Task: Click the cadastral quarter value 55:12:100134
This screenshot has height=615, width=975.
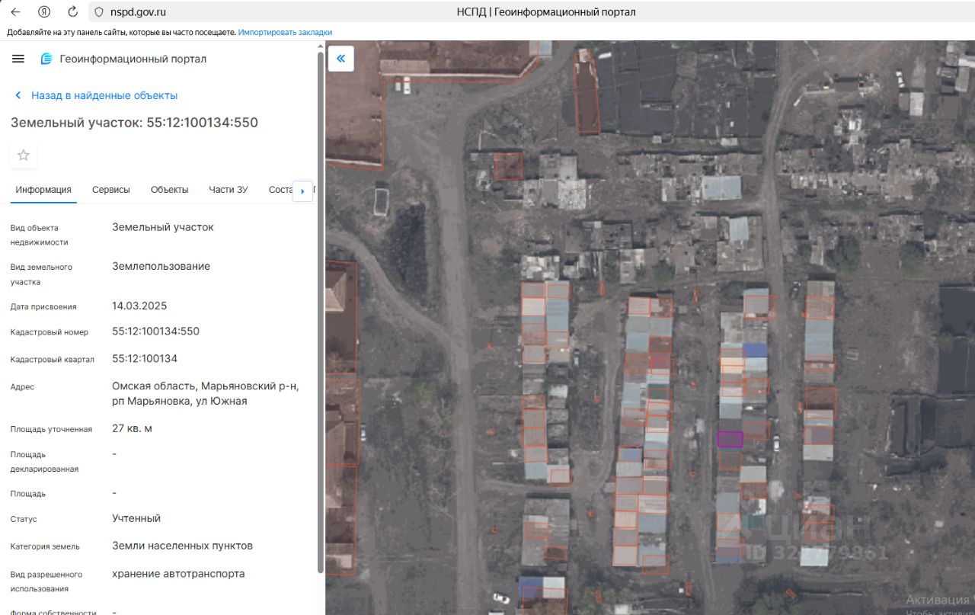Action: tap(145, 359)
